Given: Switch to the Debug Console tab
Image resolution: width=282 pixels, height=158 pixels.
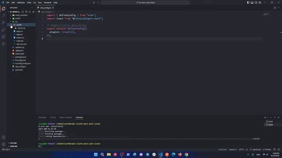Looking at the screenshot, I should click(x=66, y=118).
